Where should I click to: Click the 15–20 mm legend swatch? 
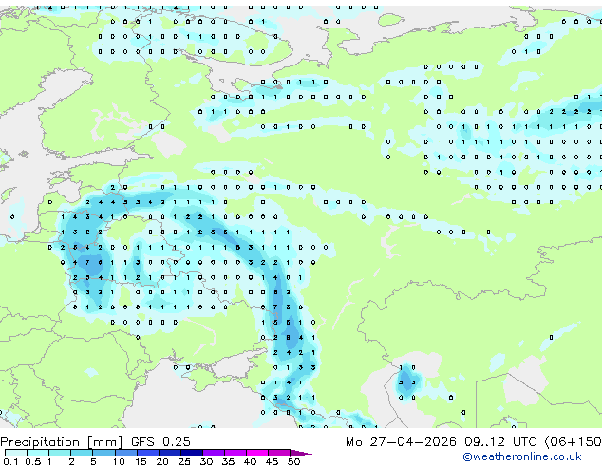[148, 453]
